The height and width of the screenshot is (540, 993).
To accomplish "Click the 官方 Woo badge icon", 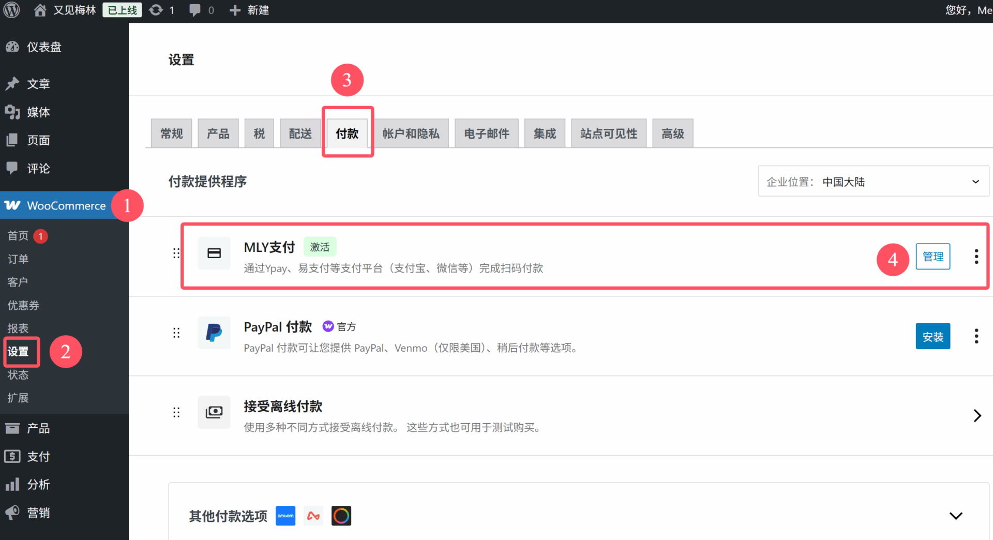I will [328, 326].
